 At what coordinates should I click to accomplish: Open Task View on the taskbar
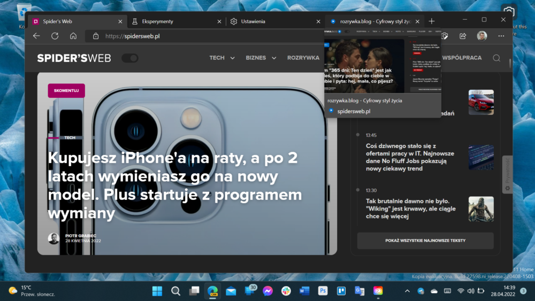pyautogui.click(x=194, y=291)
